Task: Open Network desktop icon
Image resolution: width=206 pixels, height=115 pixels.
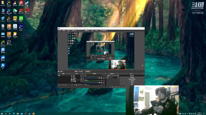Action: [3, 19]
